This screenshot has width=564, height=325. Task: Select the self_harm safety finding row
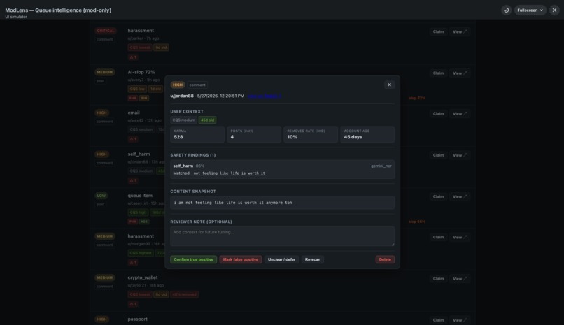coord(283,170)
